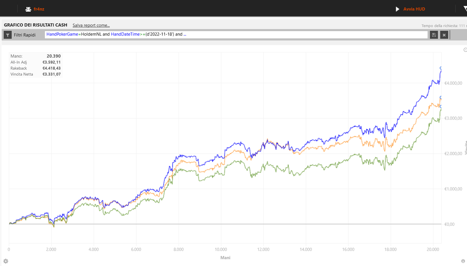Viewport: 467px width, 266px height.
Task: Click the Rakeback legend label
Action: click(19, 68)
